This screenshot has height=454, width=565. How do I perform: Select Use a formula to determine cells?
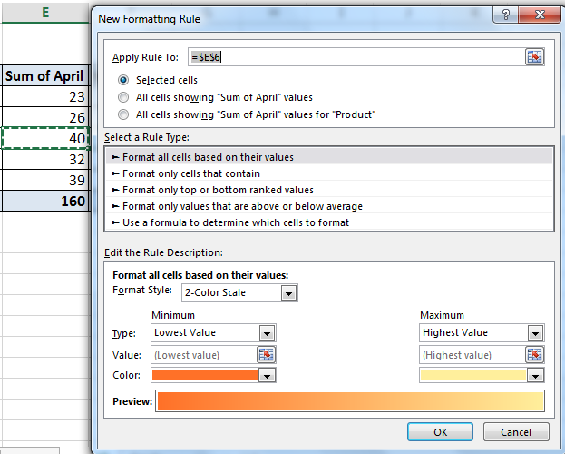pyautogui.click(x=329, y=222)
